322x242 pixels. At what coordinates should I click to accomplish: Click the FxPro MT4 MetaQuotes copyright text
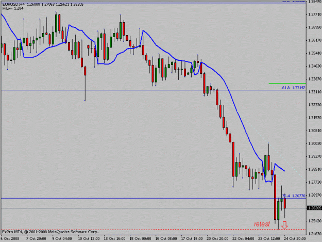(50, 232)
